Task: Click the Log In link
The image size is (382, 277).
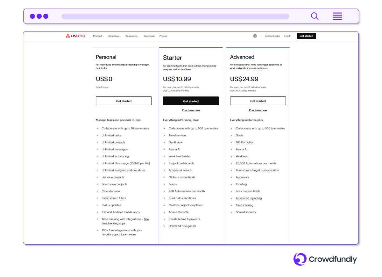Action: pos(288,36)
